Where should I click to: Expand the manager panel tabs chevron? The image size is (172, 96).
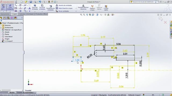(22, 18)
